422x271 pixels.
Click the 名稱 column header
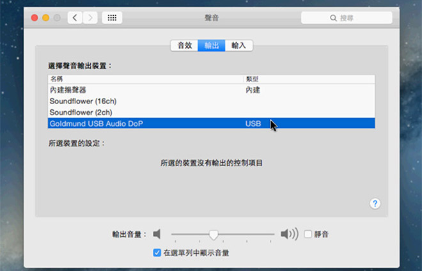pyautogui.click(x=146, y=79)
